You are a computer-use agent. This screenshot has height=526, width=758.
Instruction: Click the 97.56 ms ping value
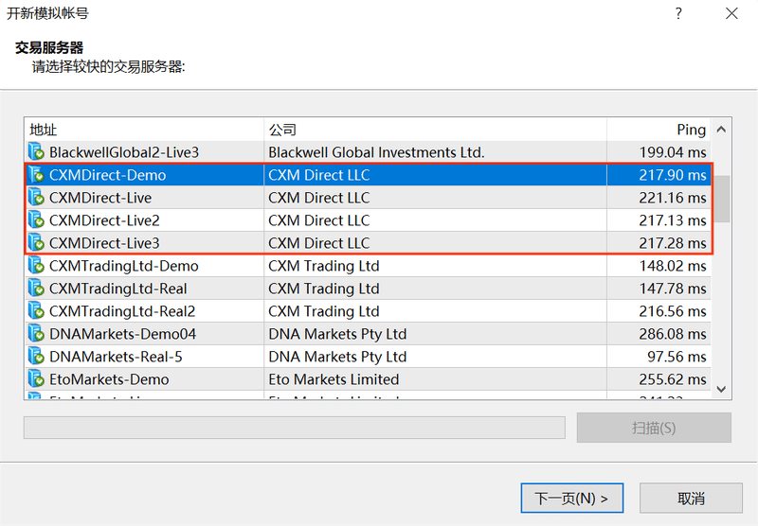(x=677, y=357)
